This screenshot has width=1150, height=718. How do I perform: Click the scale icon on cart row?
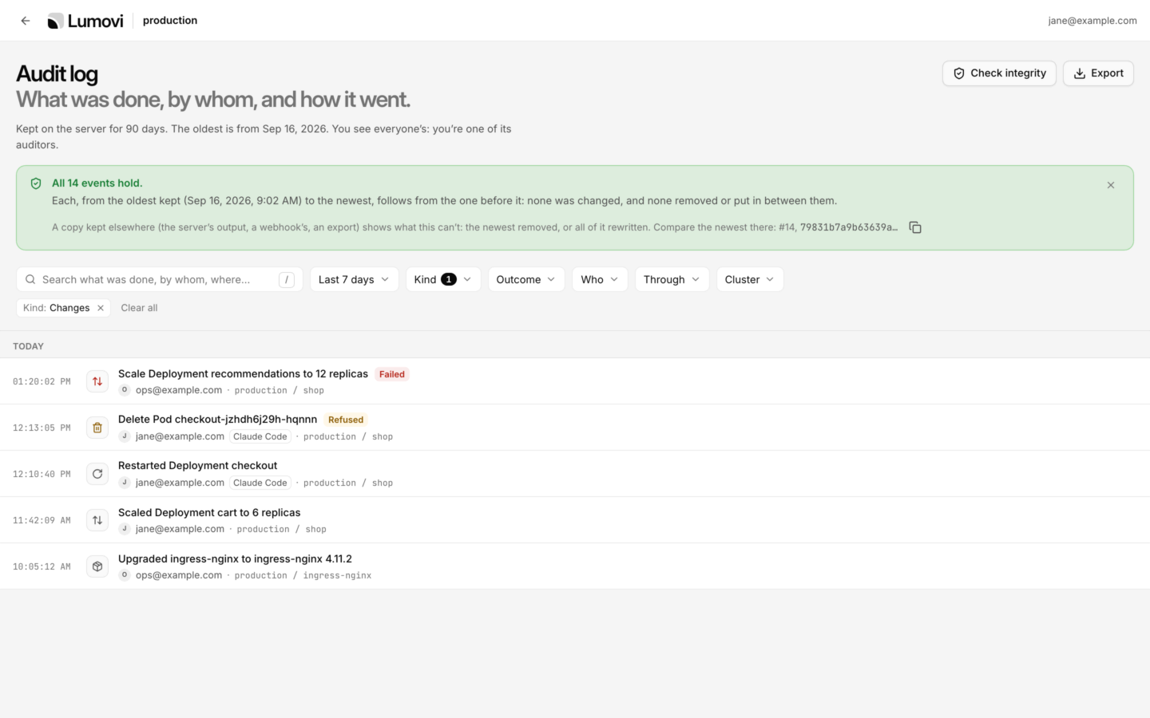pyautogui.click(x=97, y=520)
